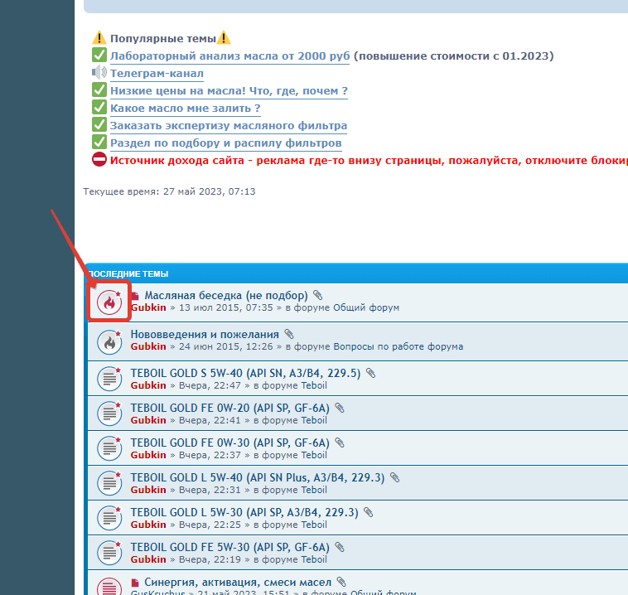Viewport: 628px width, 595px height.
Task: Click the Последние темы section header
Action: click(128, 274)
